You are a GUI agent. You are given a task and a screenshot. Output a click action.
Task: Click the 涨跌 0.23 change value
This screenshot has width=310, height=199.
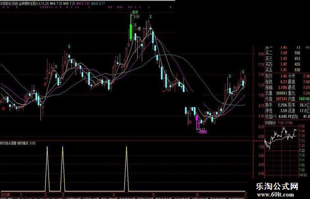point(283,82)
